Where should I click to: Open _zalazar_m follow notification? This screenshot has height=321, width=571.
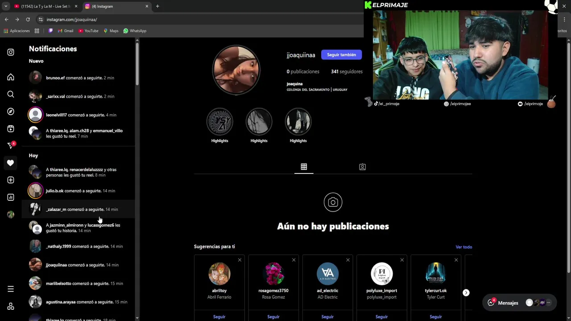pos(78,209)
